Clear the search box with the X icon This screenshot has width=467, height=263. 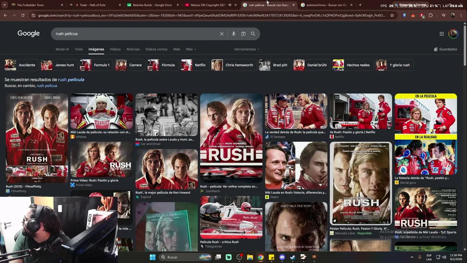(221, 34)
